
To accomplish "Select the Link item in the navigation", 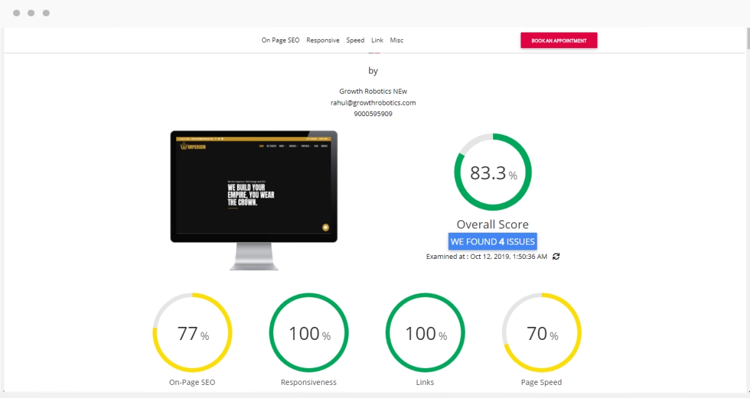I will (377, 40).
